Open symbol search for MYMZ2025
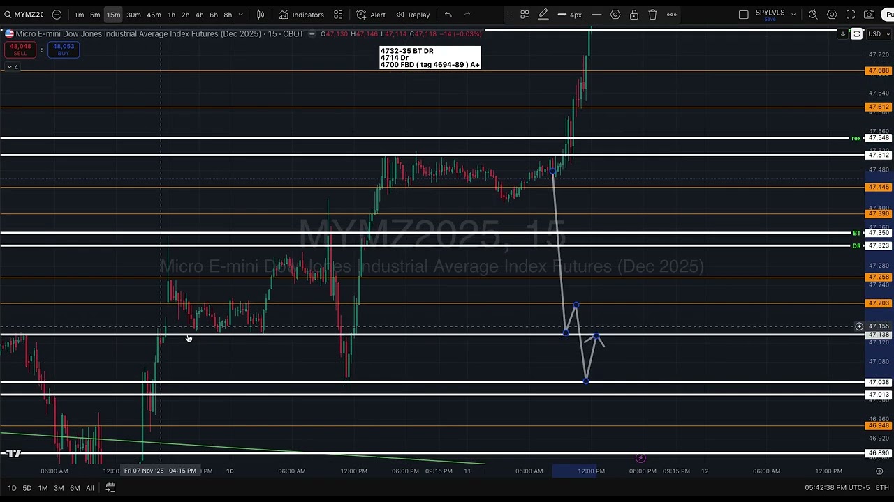894x502 pixels. 23,15
